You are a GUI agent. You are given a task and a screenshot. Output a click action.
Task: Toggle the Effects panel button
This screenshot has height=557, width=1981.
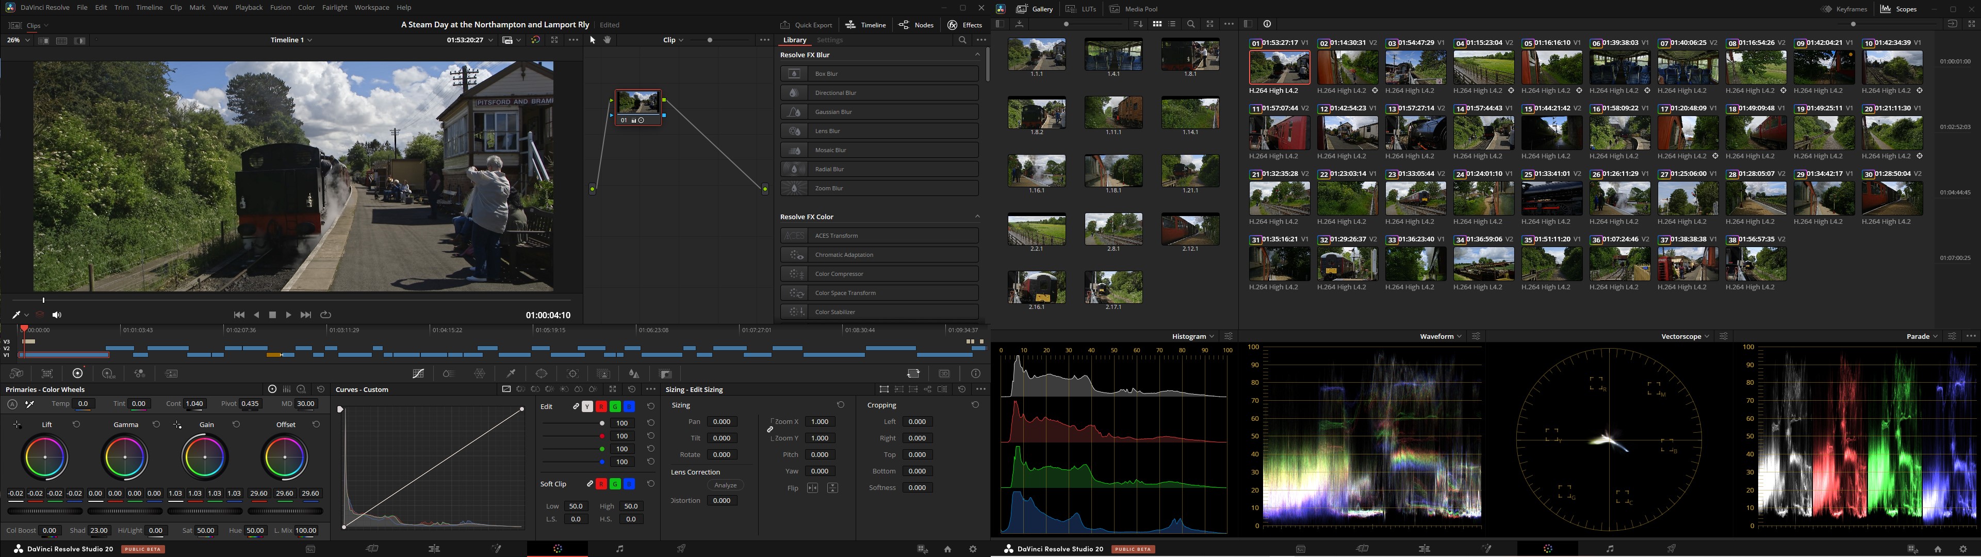[x=965, y=25]
